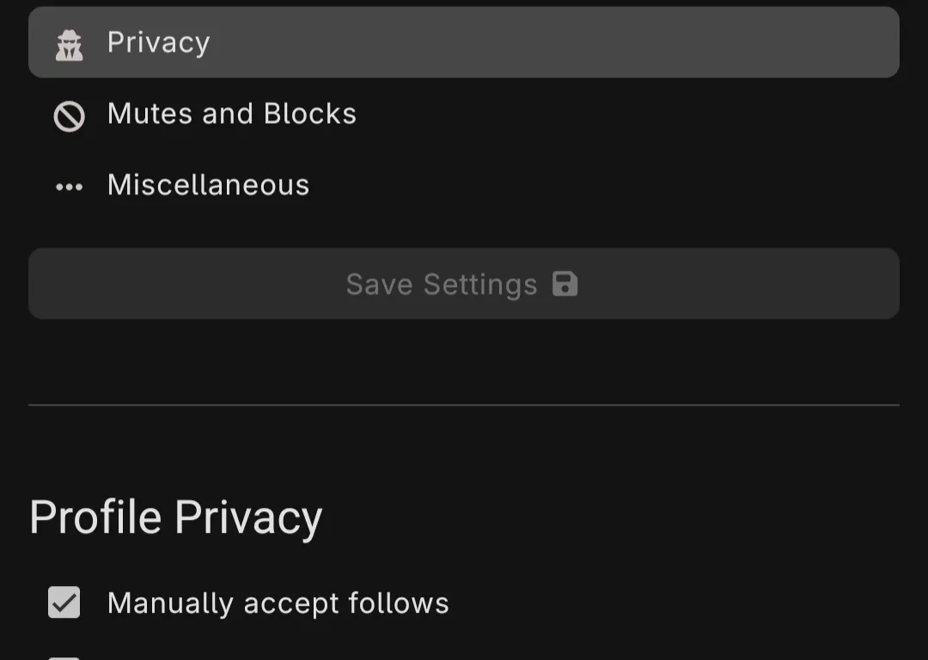Click the horizontal divider above Profile Privacy

click(x=464, y=405)
